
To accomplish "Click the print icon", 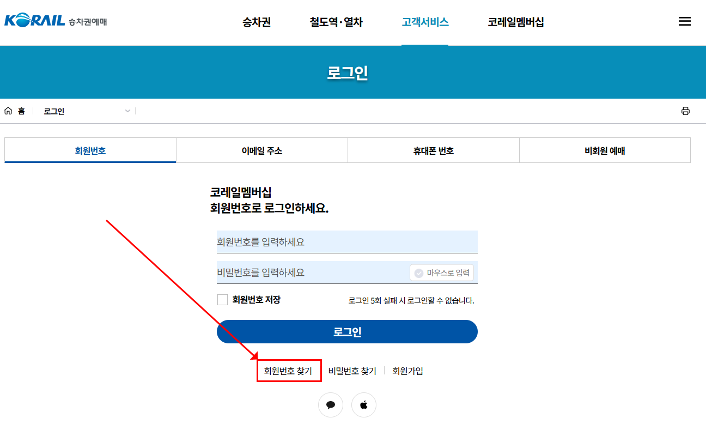I will (686, 110).
